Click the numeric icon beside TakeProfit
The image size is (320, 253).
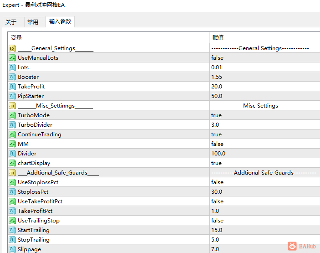[x=12, y=87]
